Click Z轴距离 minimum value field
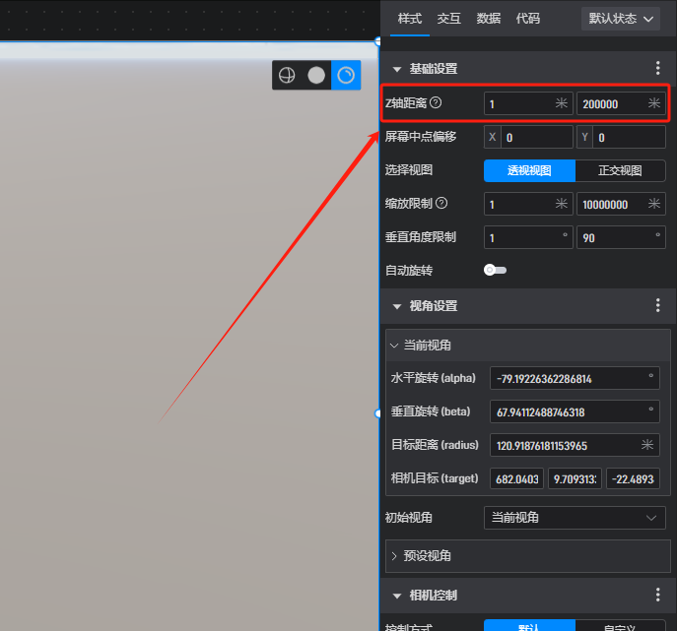Image resolution: width=677 pixels, height=631 pixels. (528, 103)
